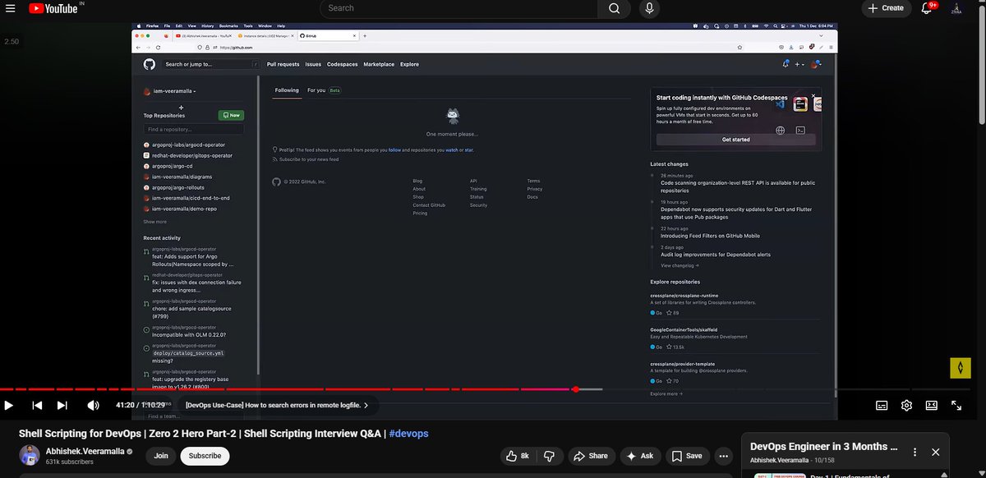Image resolution: width=986 pixels, height=478 pixels.
Task: Focus the YouTube search field
Action: click(458, 8)
